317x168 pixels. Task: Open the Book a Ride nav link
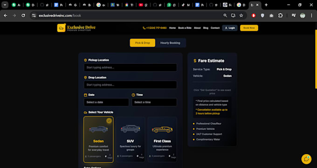pos(185,28)
